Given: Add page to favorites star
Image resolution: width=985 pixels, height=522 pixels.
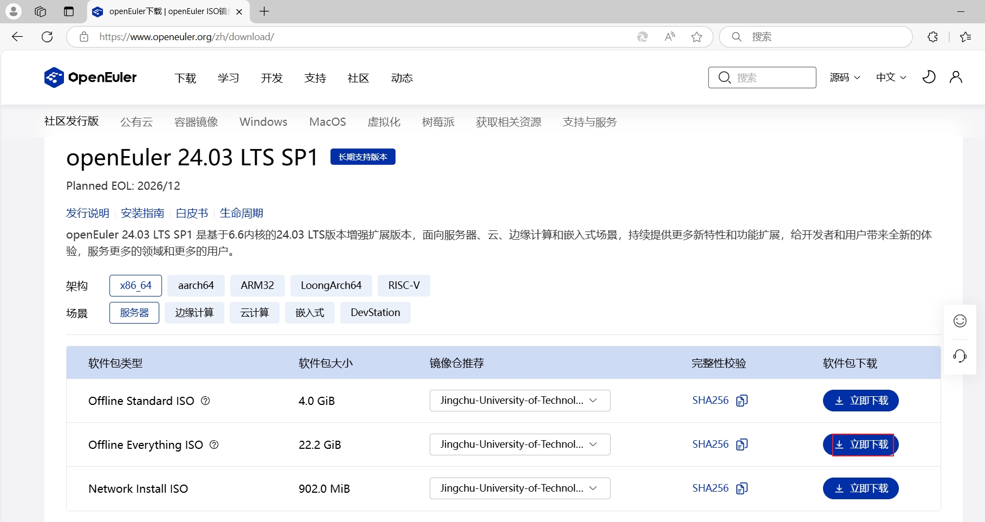Looking at the screenshot, I should coord(697,37).
